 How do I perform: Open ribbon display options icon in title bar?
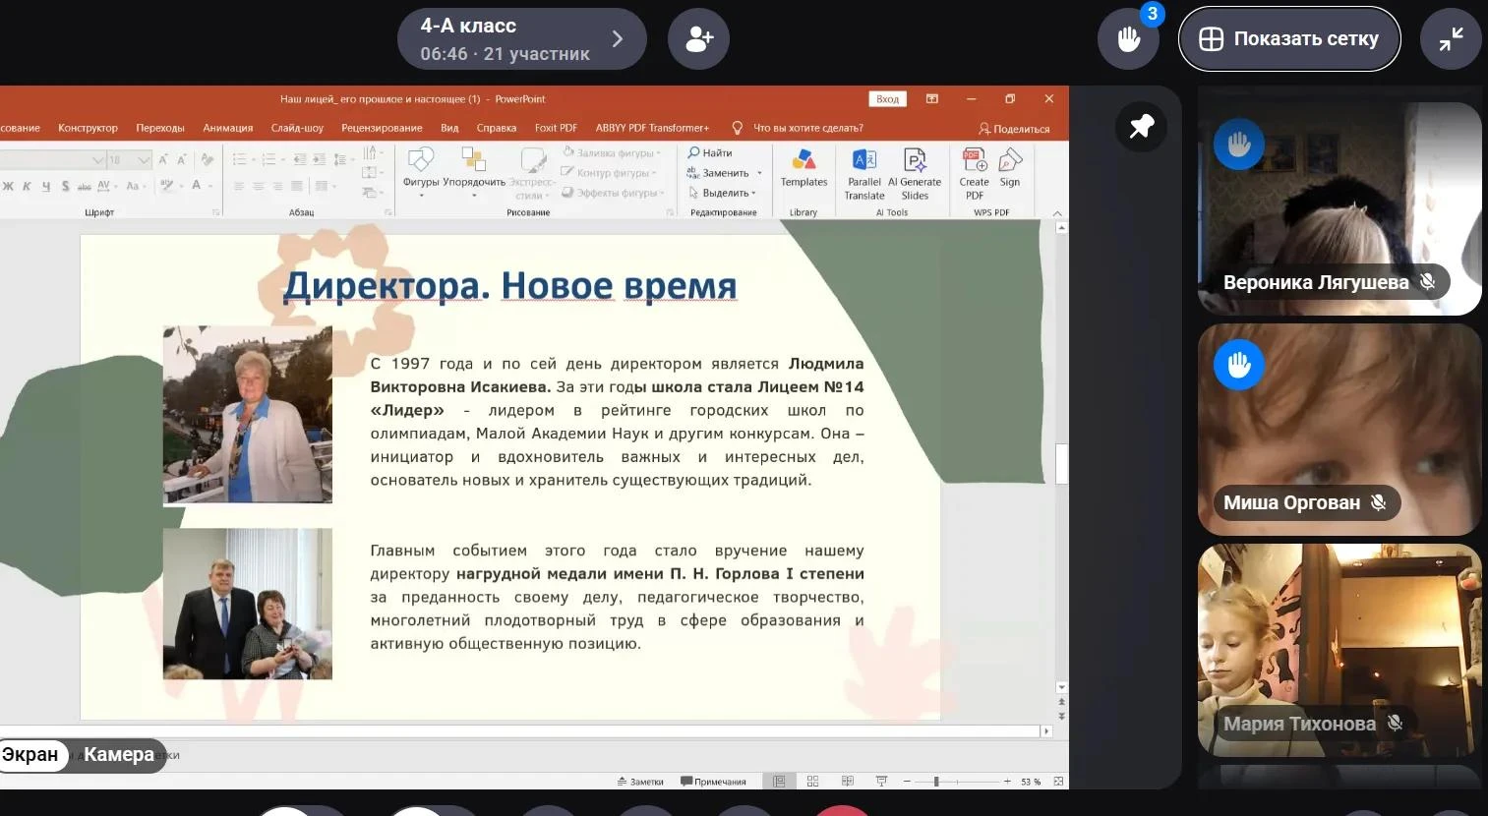(932, 99)
